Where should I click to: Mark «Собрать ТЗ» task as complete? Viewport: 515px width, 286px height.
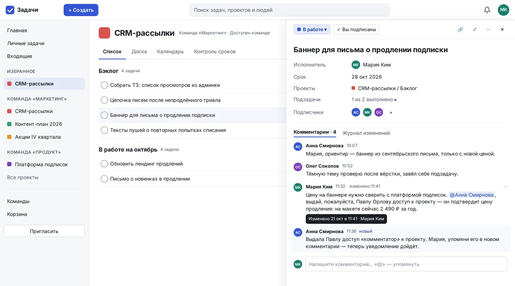(104, 85)
